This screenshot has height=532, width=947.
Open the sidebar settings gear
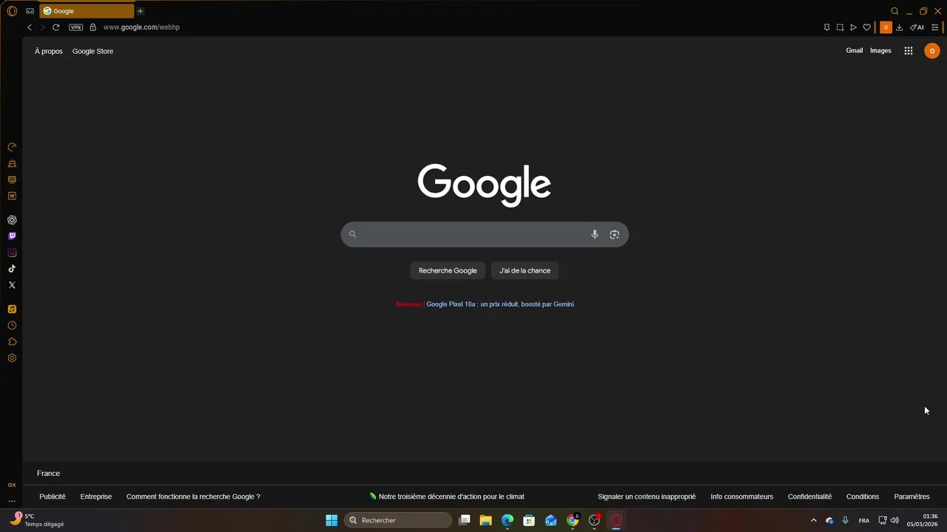click(12, 358)
